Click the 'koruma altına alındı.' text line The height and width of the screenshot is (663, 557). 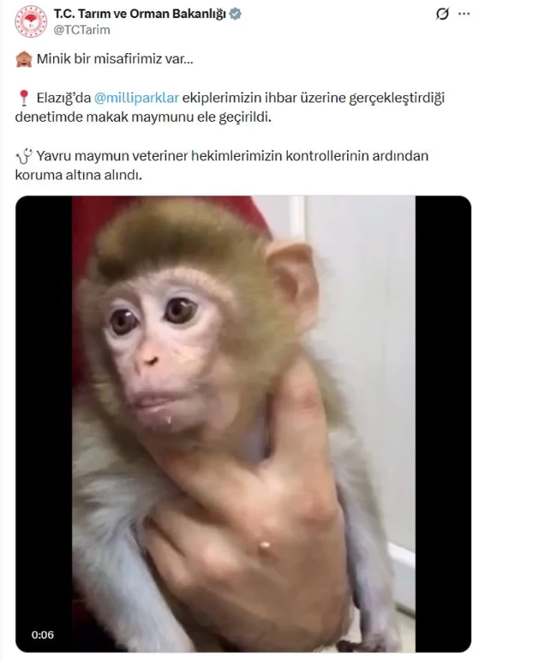tap(79, 175)
